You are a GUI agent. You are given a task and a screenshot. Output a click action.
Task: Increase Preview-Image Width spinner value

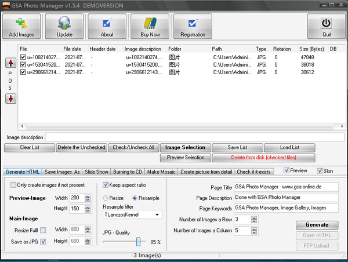coord(88,195)
